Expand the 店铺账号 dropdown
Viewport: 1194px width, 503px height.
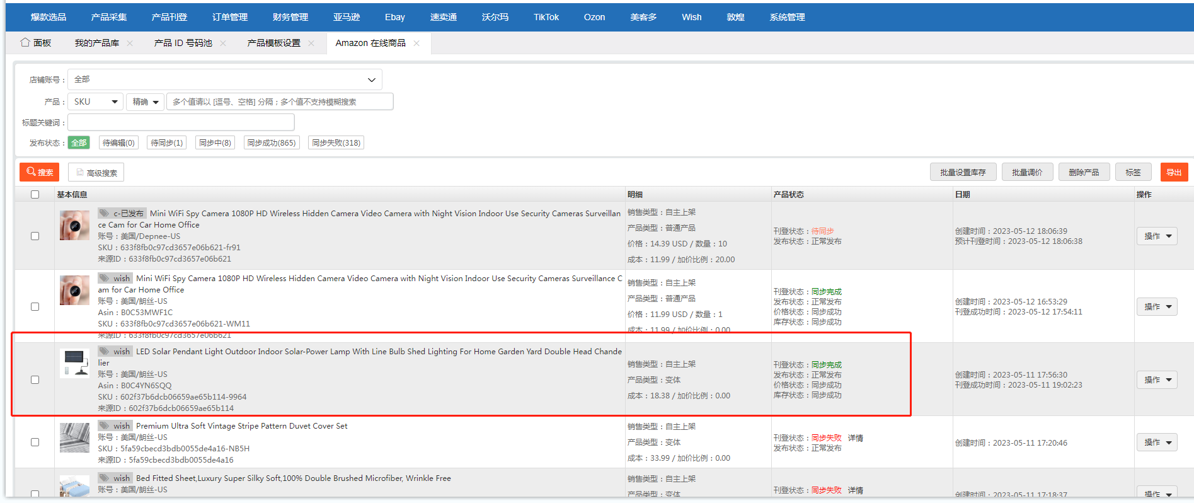point(225,79)
